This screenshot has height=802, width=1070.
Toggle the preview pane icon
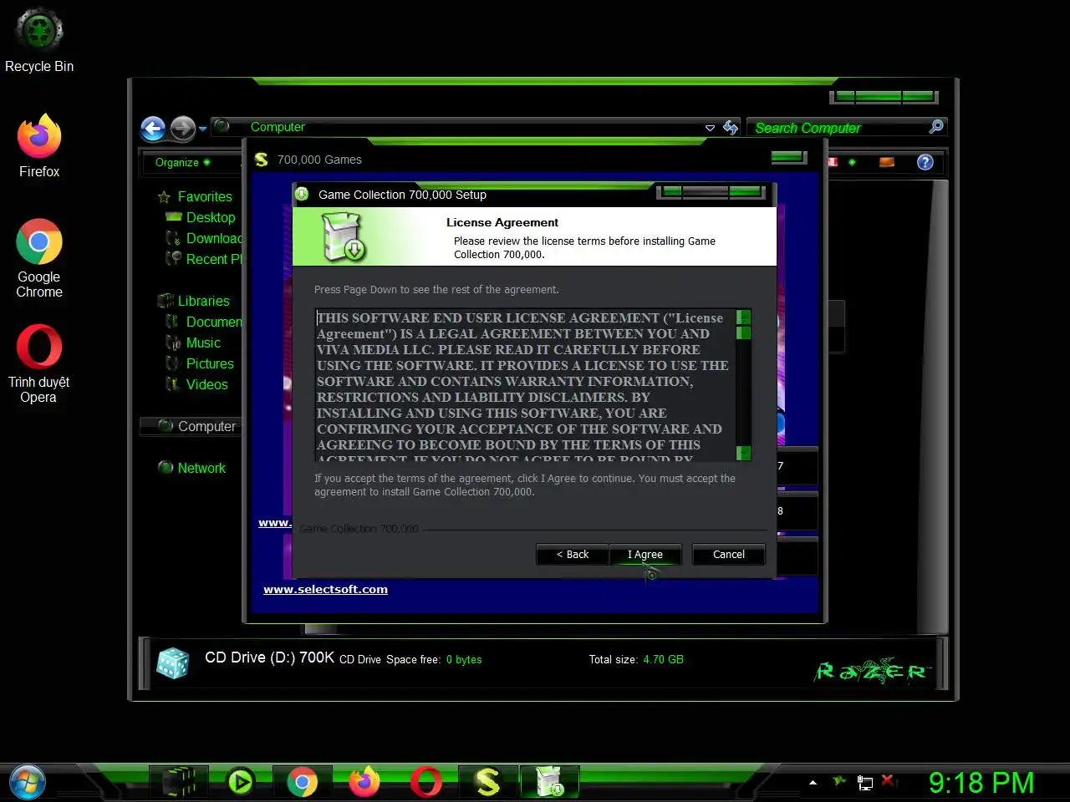click(x=887, y=162)
